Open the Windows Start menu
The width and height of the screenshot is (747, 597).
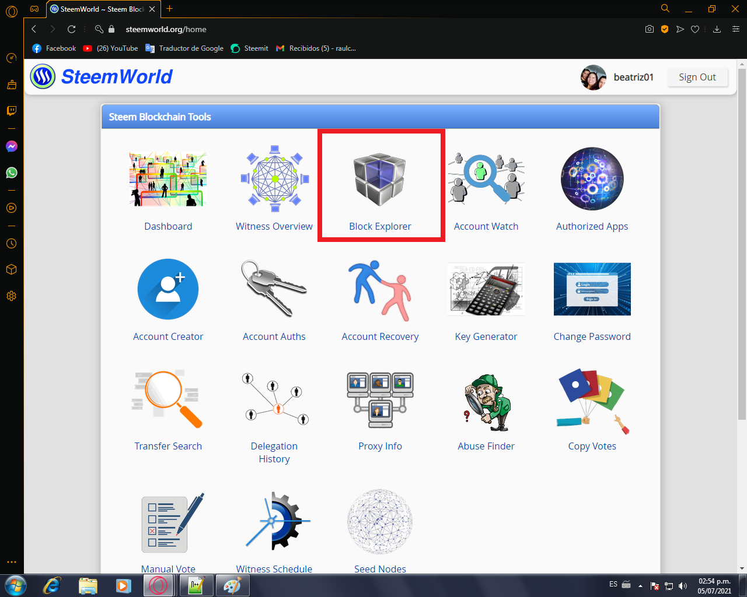(x=15, y=585)
